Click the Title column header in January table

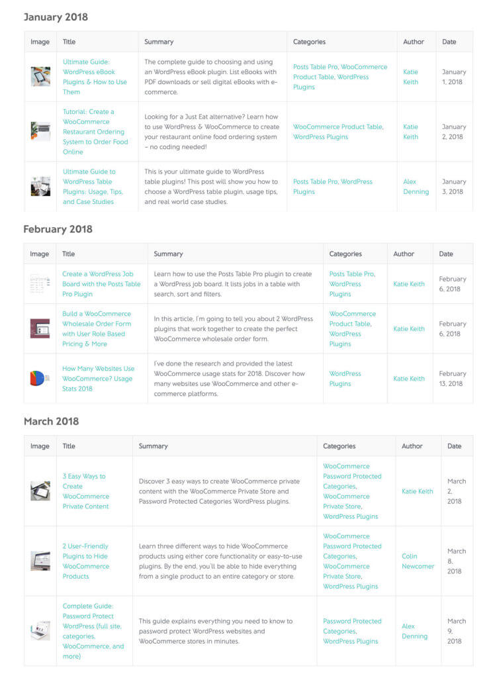pyautogui.click(x=69, y=41)
